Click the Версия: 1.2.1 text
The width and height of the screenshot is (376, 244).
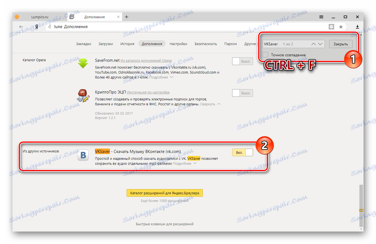tap(105, 118)
